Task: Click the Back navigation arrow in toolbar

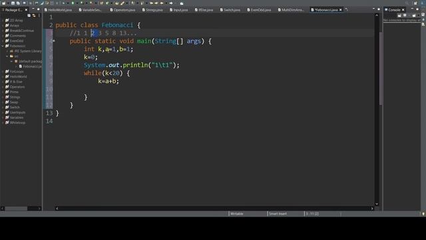Action: tap(162, 3)
